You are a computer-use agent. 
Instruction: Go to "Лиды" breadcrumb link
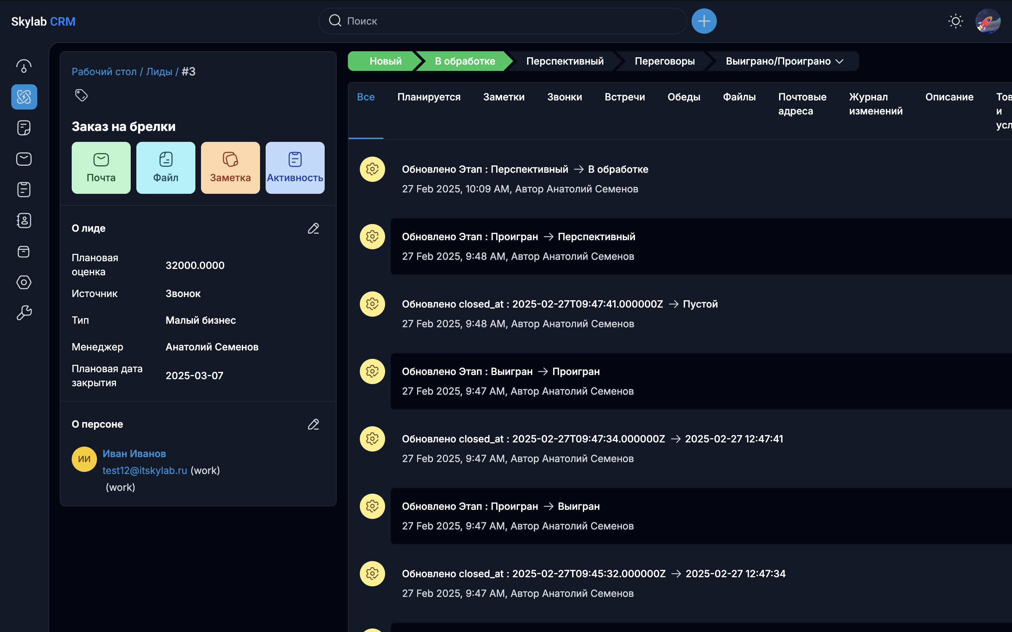[159, 72]
